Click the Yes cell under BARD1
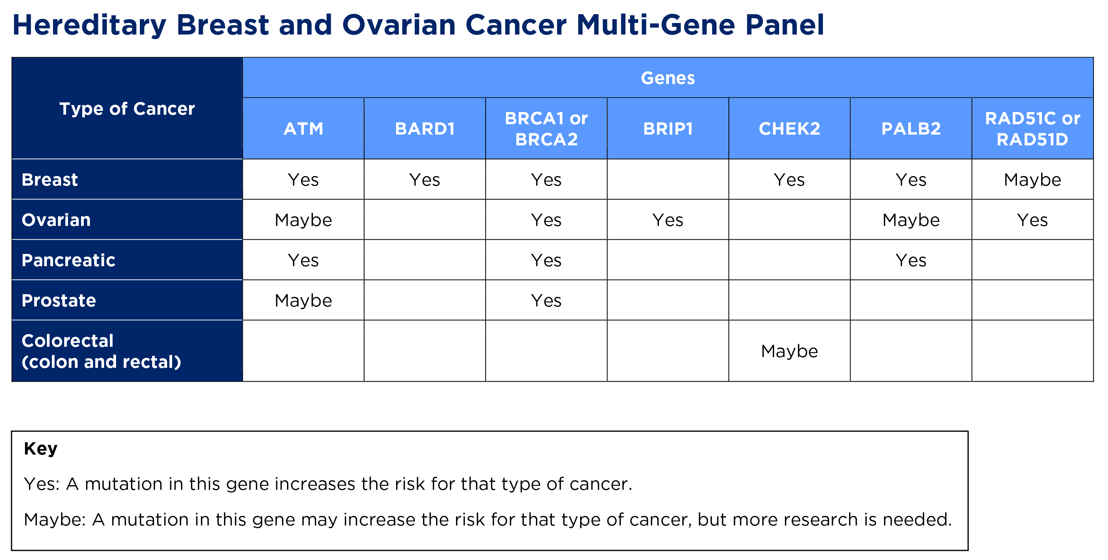Viewport: 1108px width, 560px height. click(425, 180)
